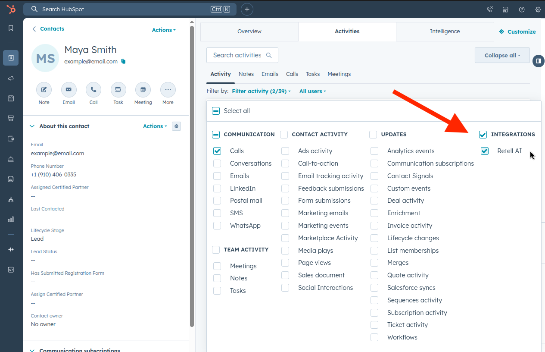Enable the Lifecycle changes checkbox

point(374,238)
